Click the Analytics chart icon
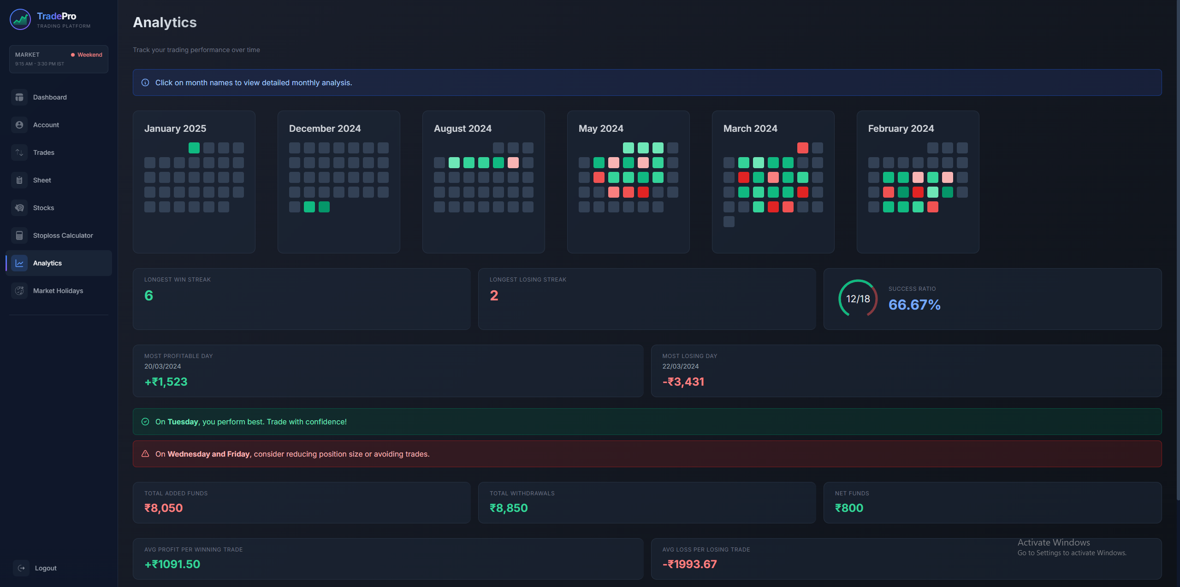1180x587 pixels. click(x=19, y=263)
